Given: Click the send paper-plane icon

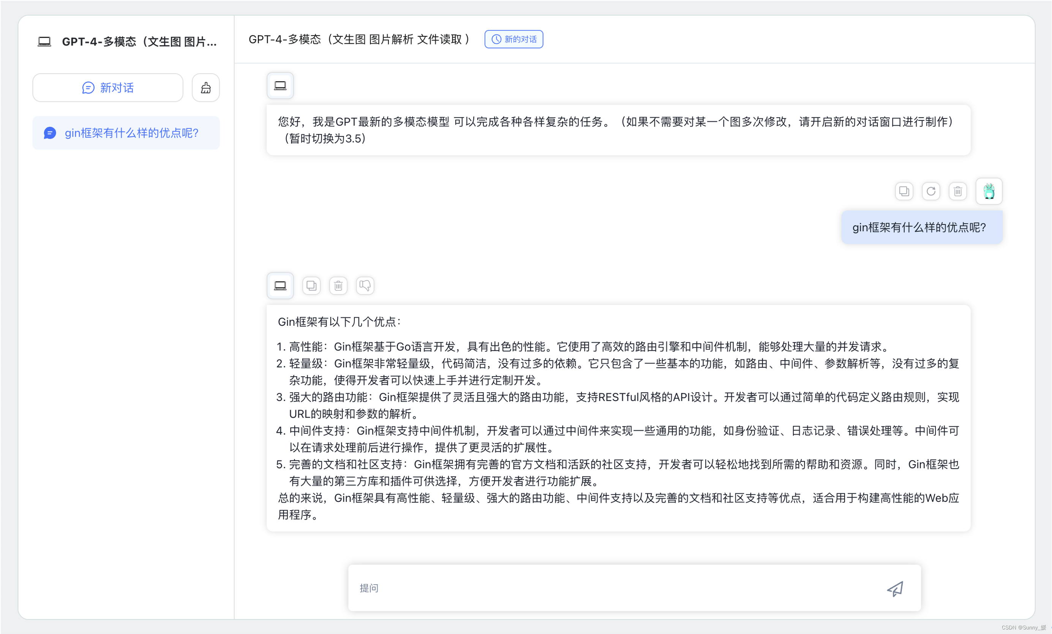Looking at the screenshot, I should click(x=895, y=589).
